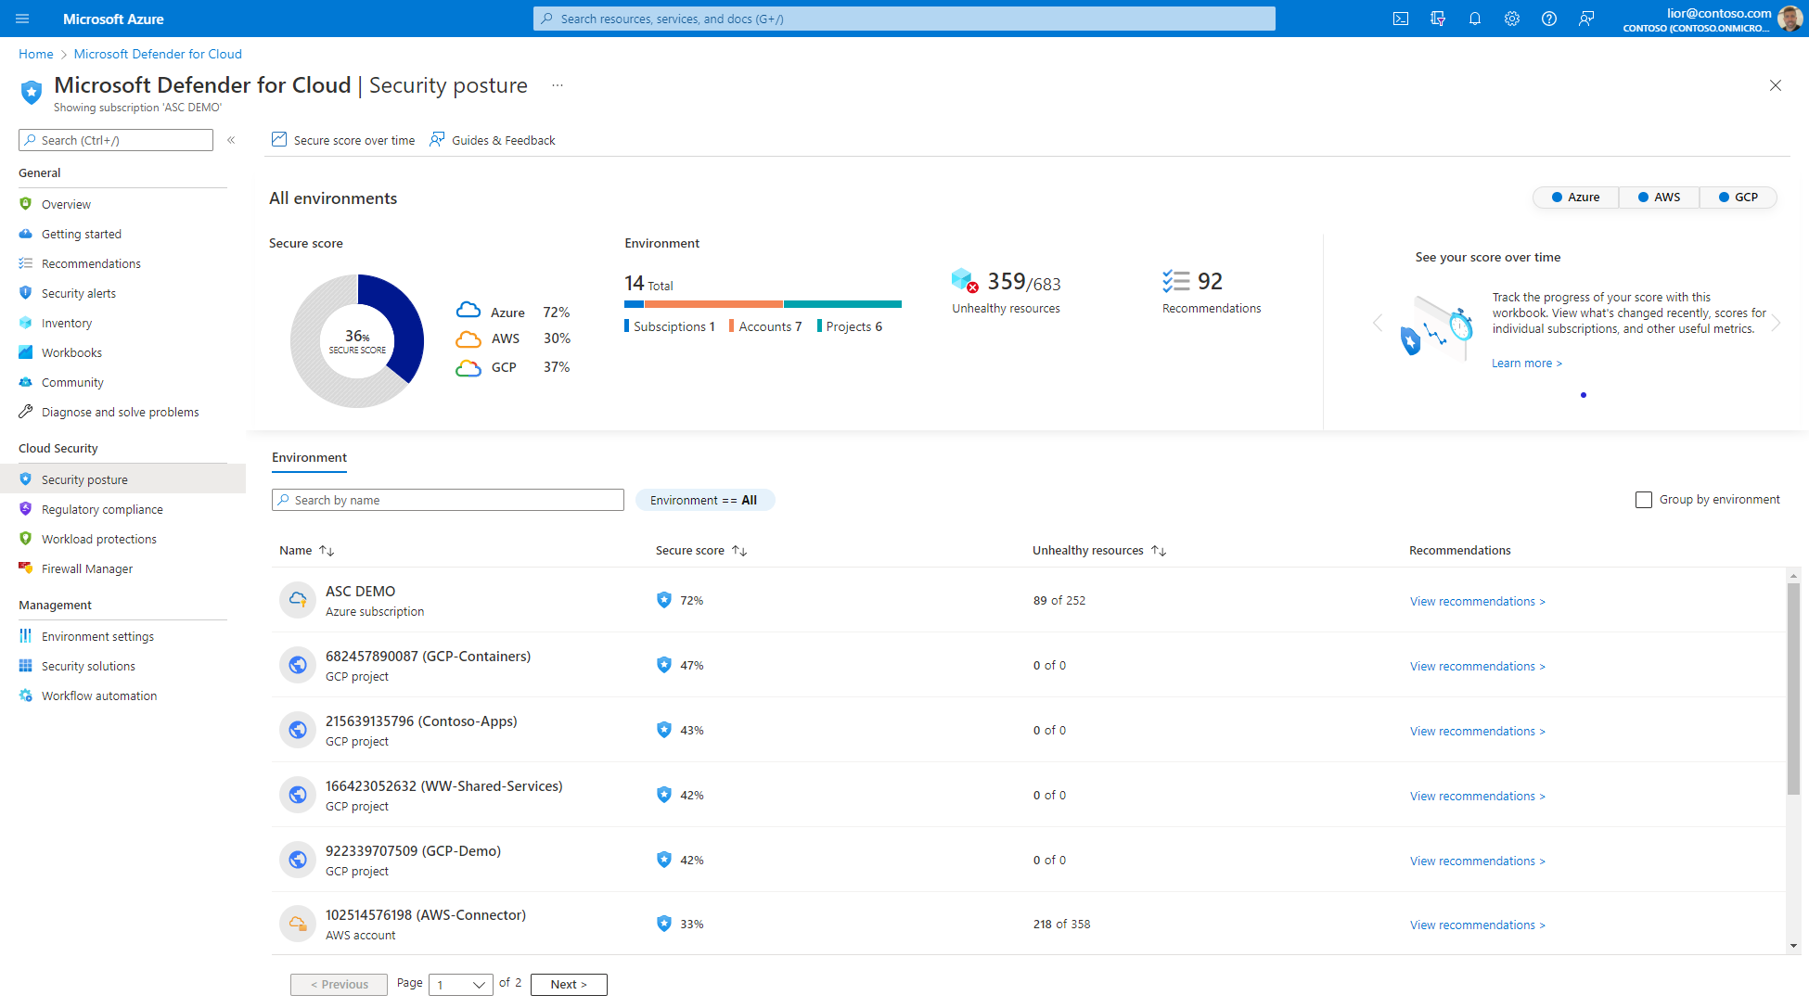Focus the Search by name field
Viewport: 1809px width, 1008px height.
point(448,500)
